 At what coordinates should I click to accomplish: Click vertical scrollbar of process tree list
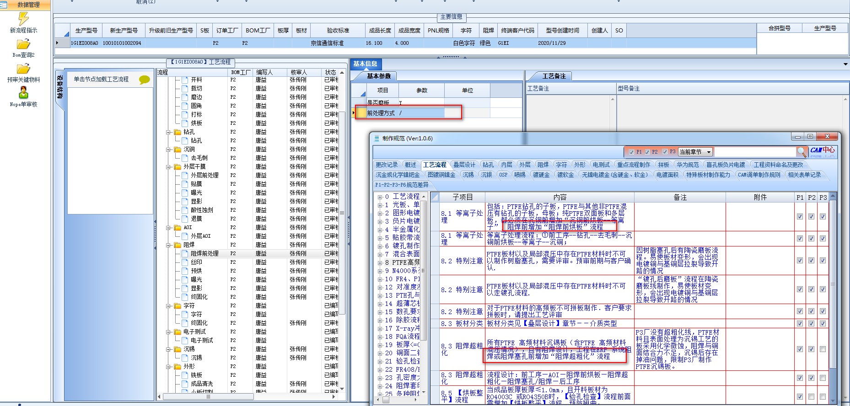342,213
